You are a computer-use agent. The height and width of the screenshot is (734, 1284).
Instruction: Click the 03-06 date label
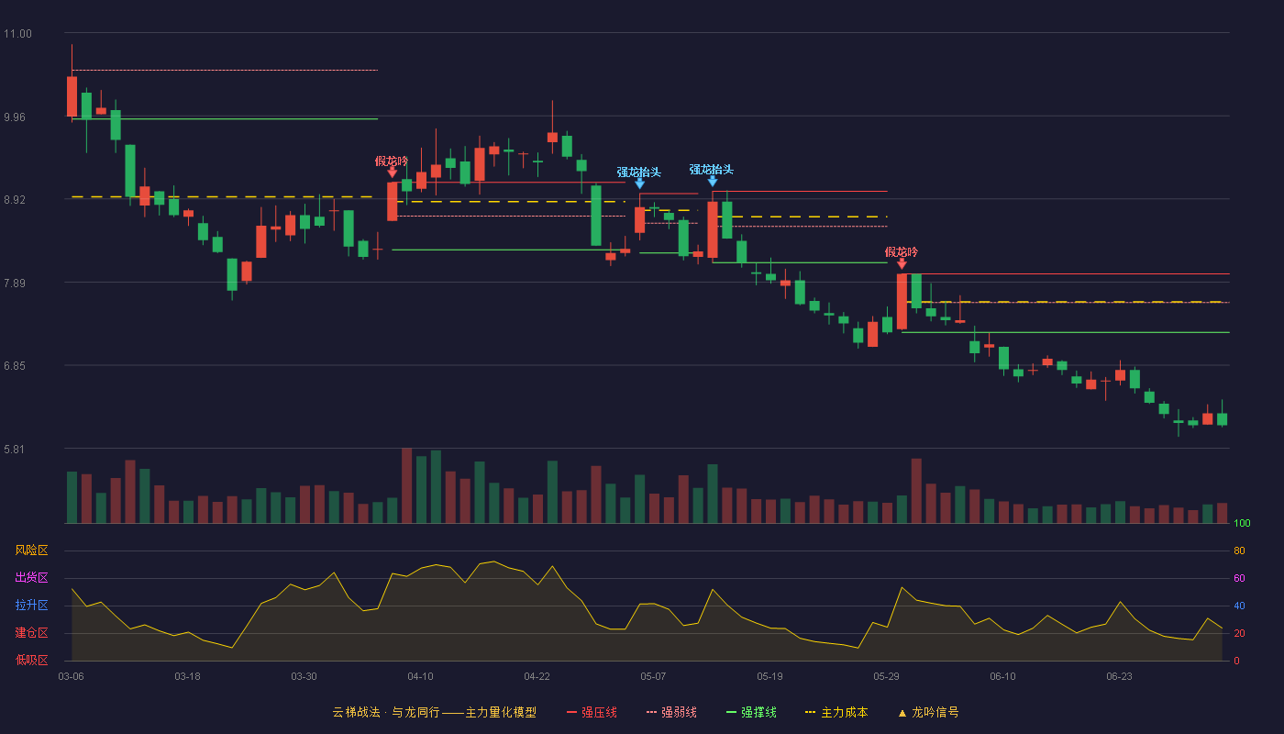(x=71, y=676)
